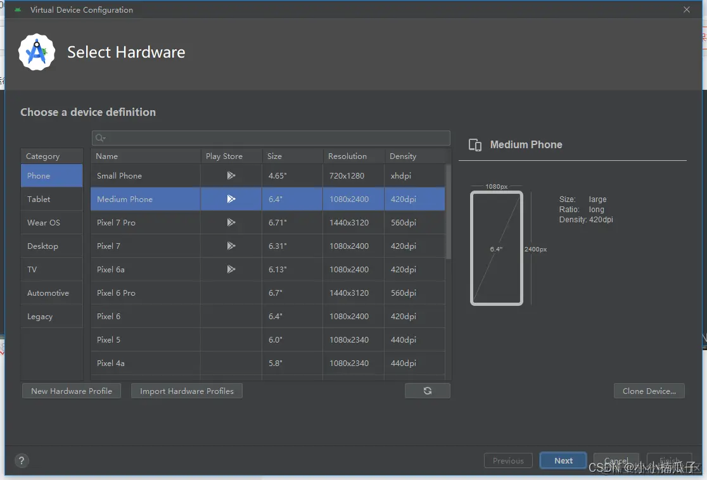Viewport: 707px width, 480px height.
Task: Click the 6.13" size cell
Action: (292, 270)
